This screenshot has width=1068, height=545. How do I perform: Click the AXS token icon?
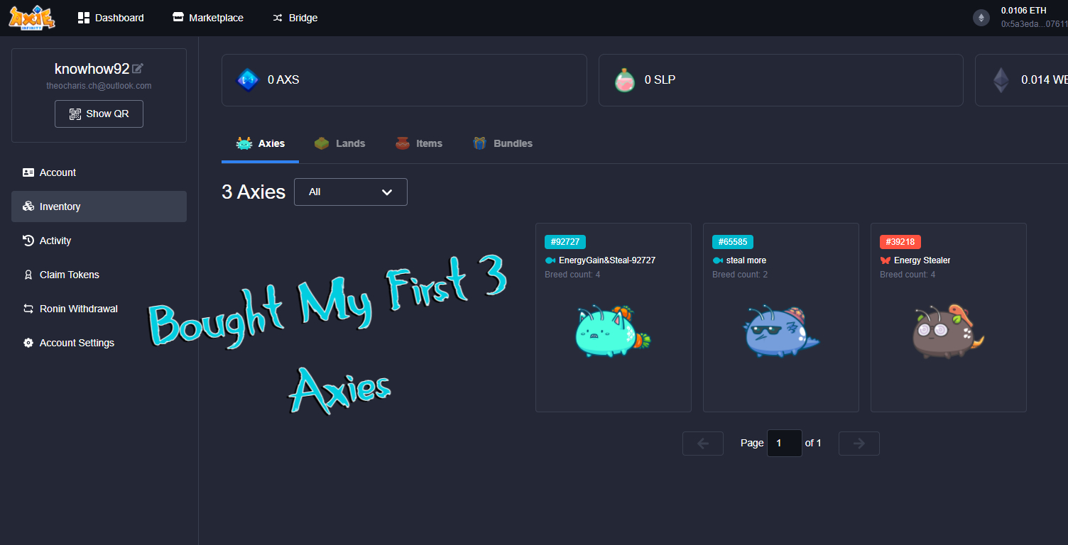(x=248, y=80)
